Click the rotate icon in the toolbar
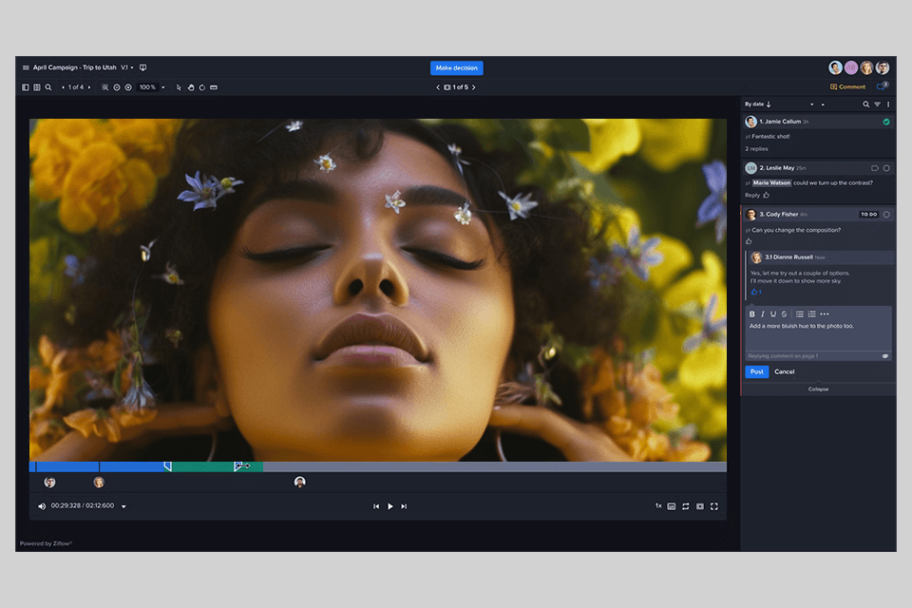 [x=201, y=87]
